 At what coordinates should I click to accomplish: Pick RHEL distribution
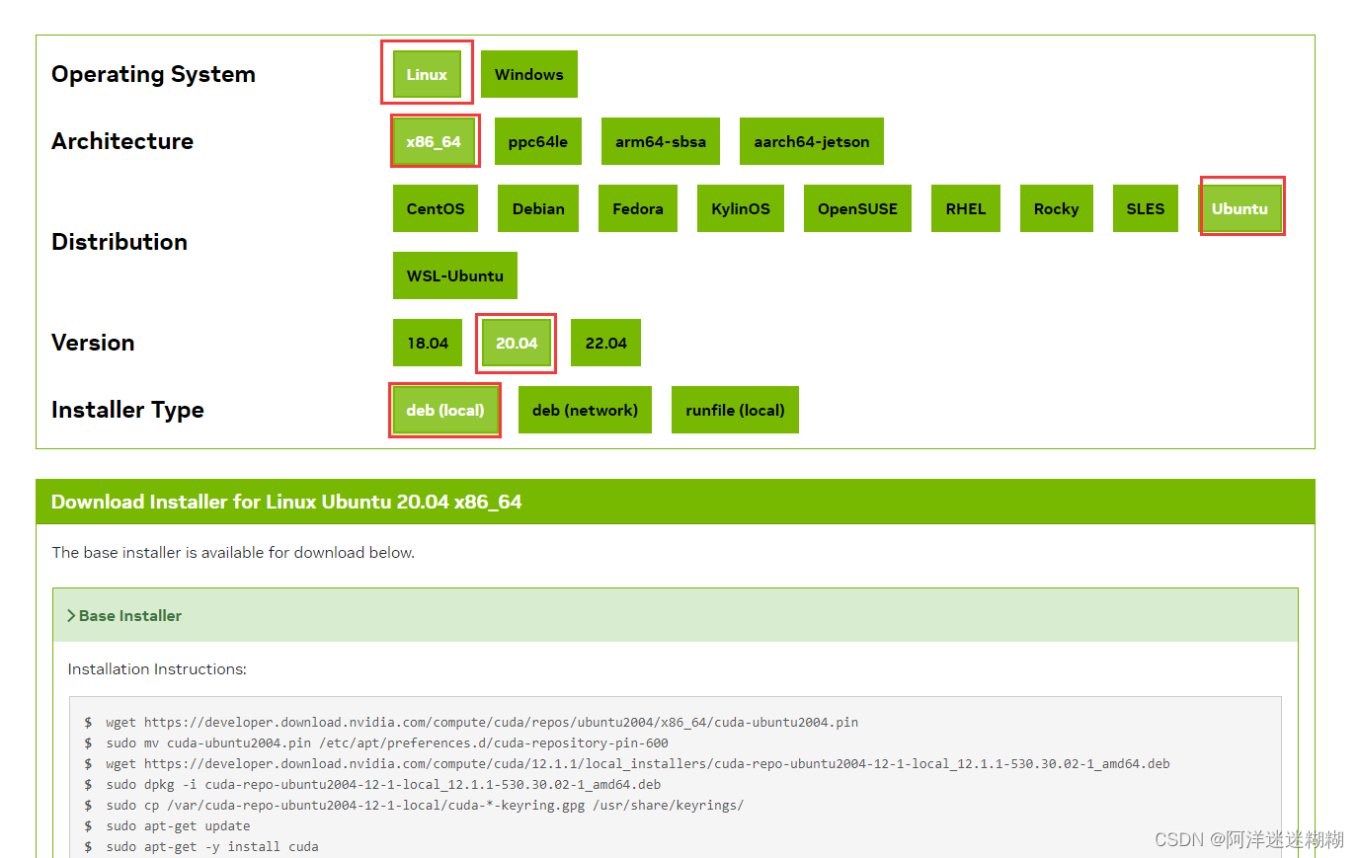[x=966, y=208]
